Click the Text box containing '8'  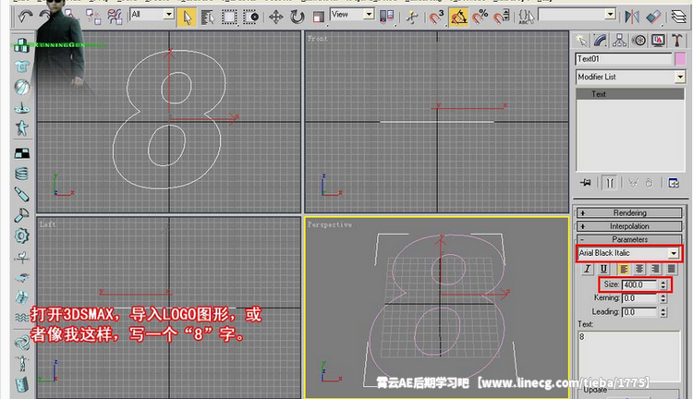[629, 356]
